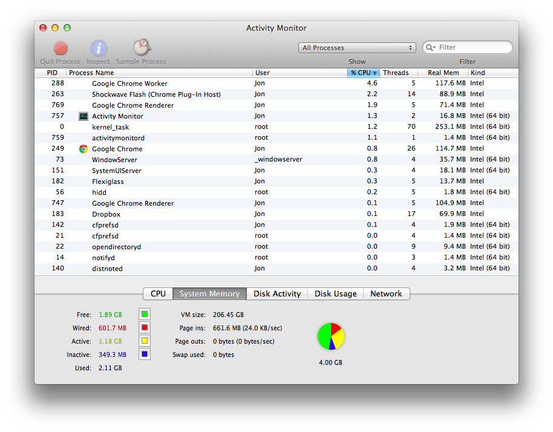
Task: Click the Filter search field
Action: pos(468,47)
